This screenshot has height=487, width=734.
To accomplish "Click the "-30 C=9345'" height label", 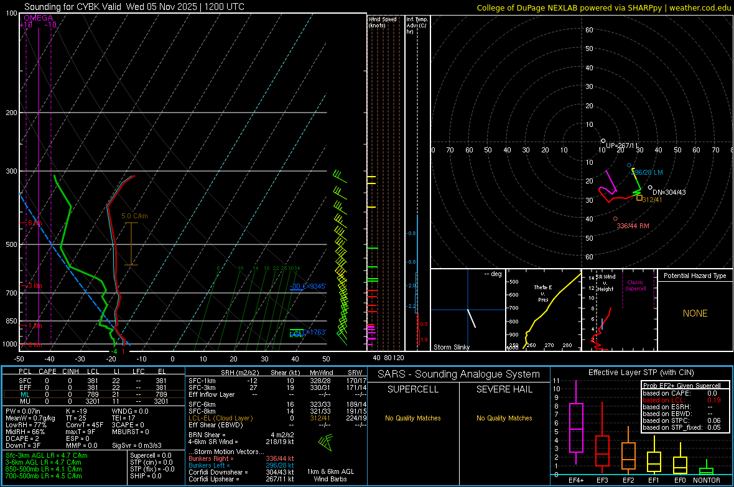I will click(x=308, y=286).
